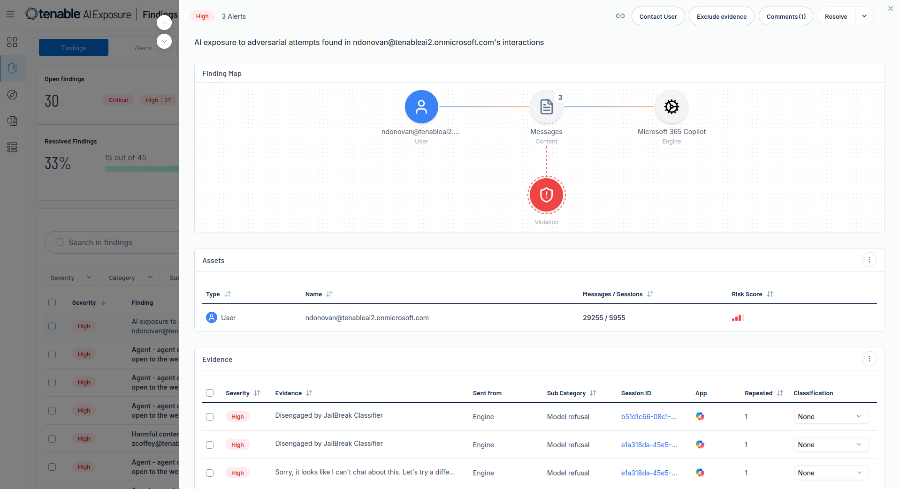Click the Microsoft 365 Copilot engine node
This screenshot has width=900, height=489.
click(x=671, y=107)
